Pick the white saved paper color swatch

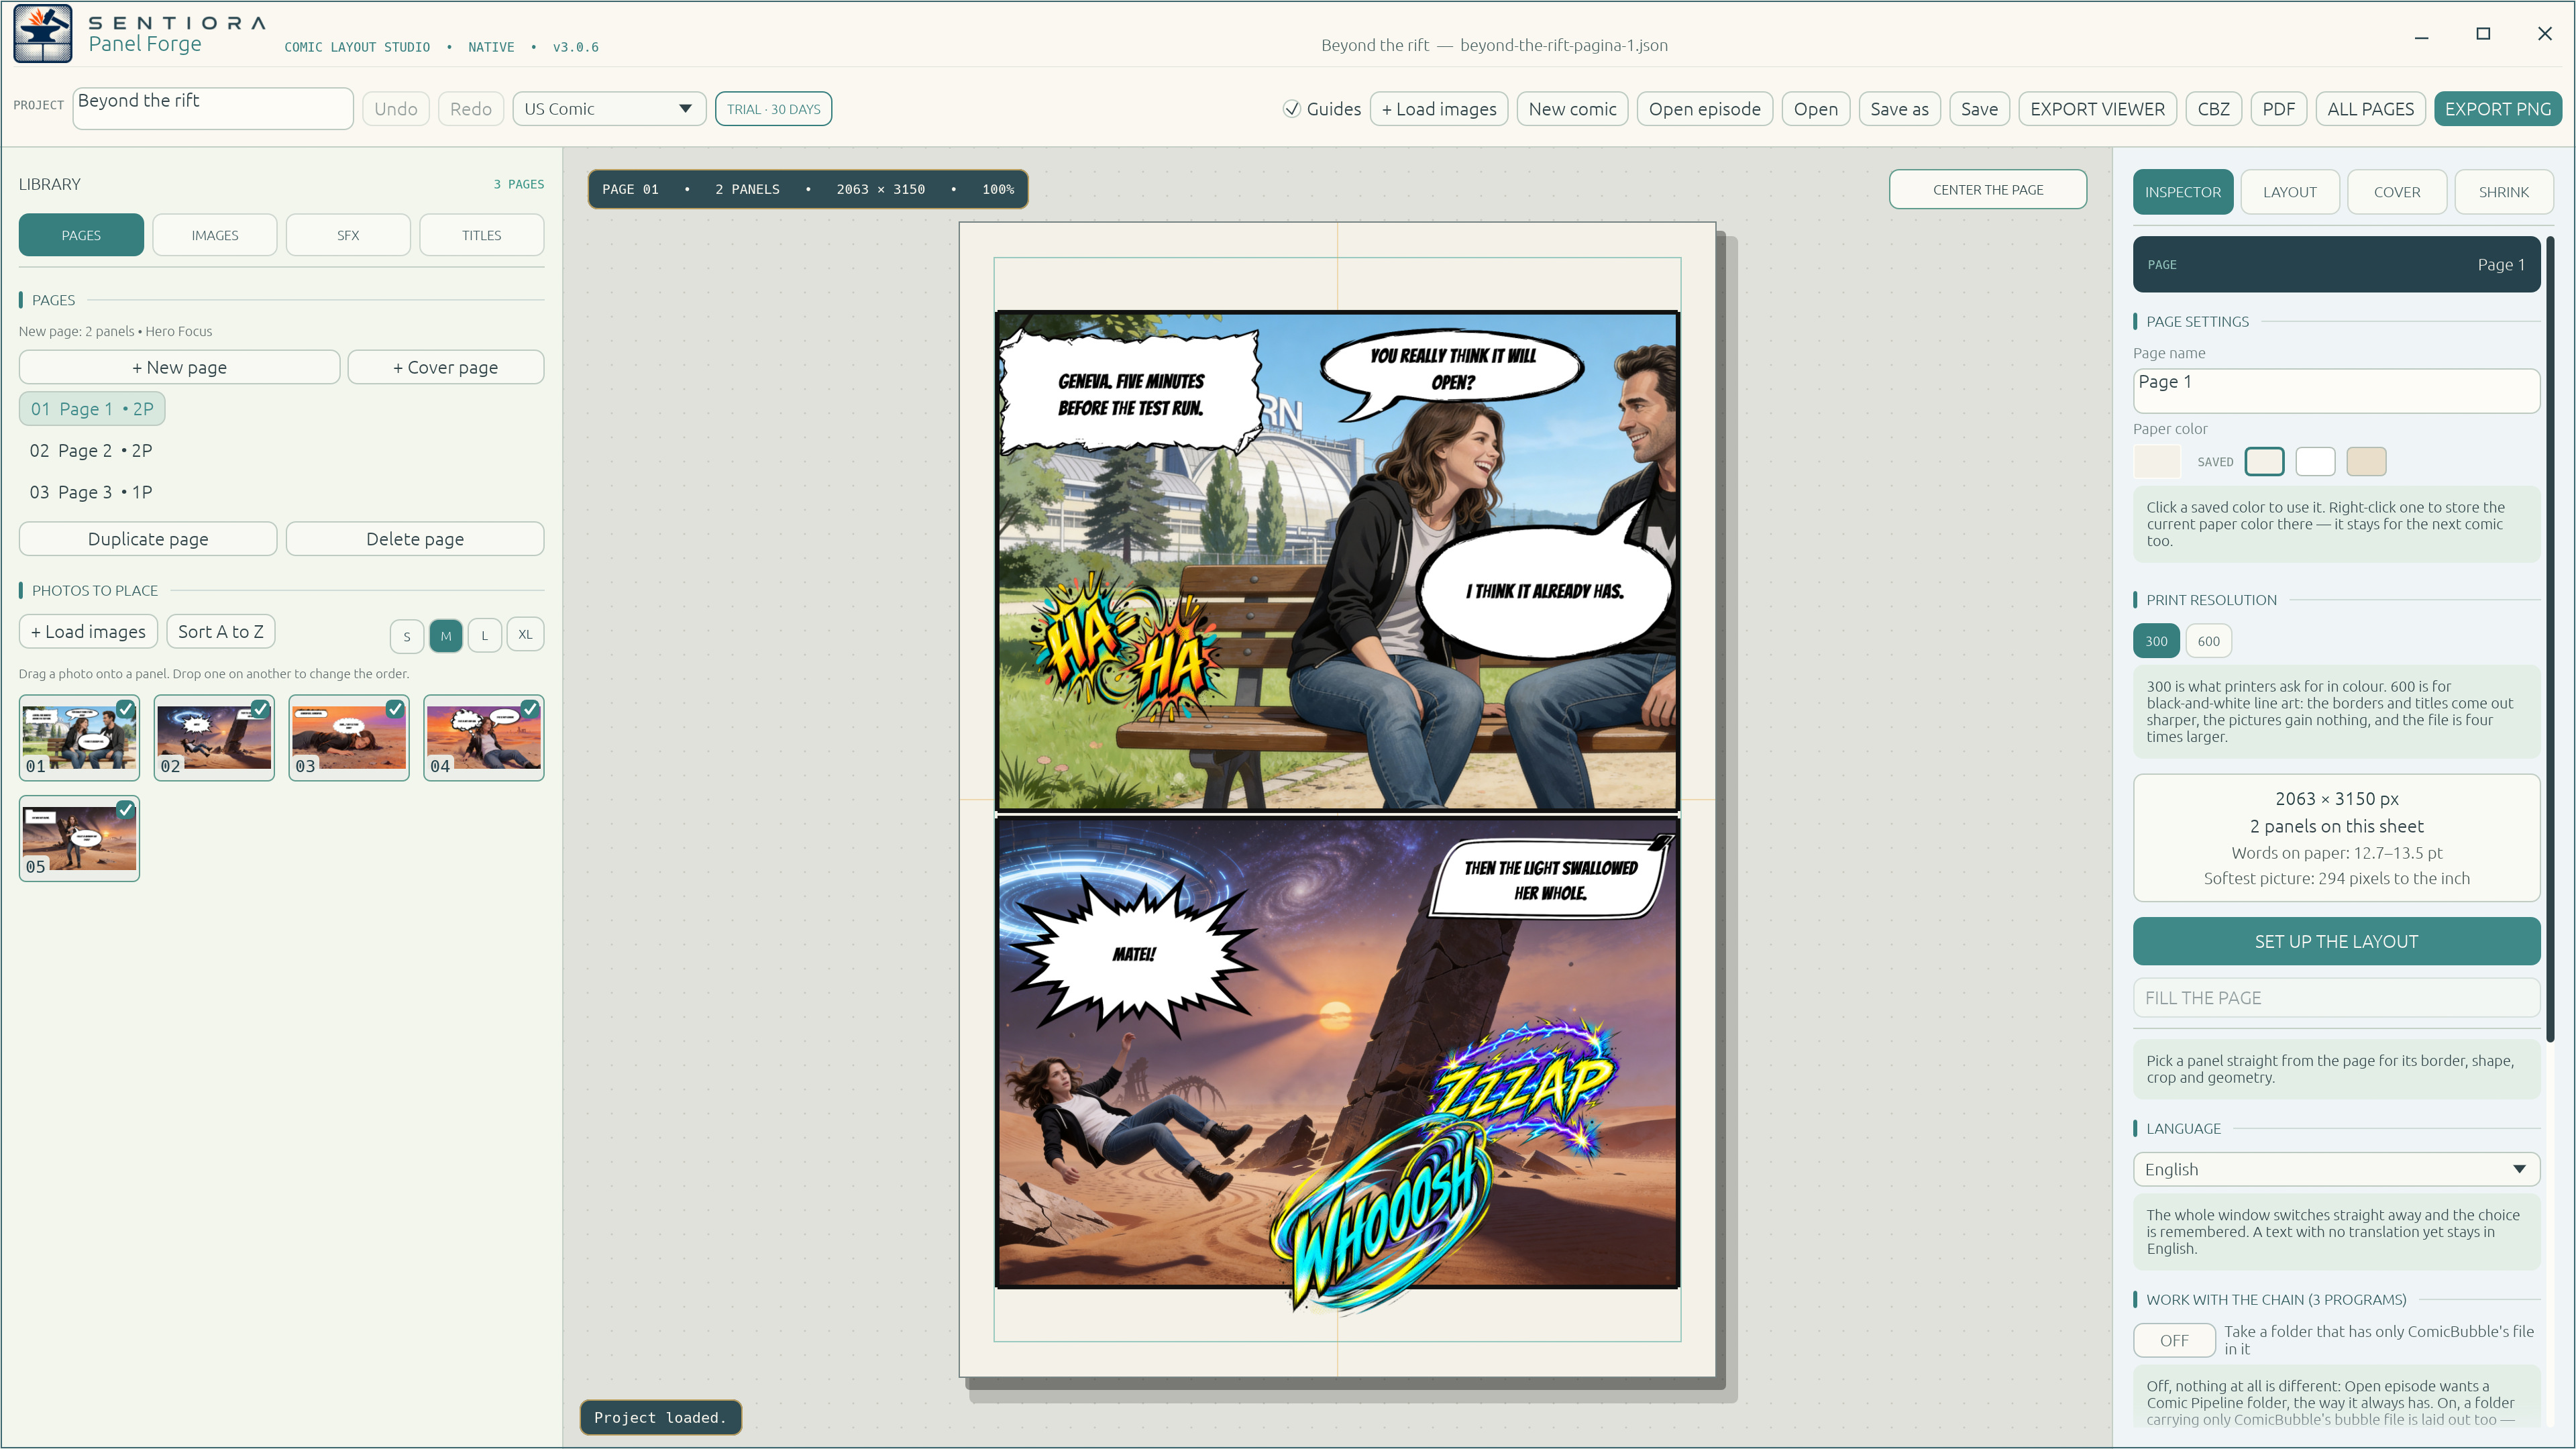[x=2315, y=461]
